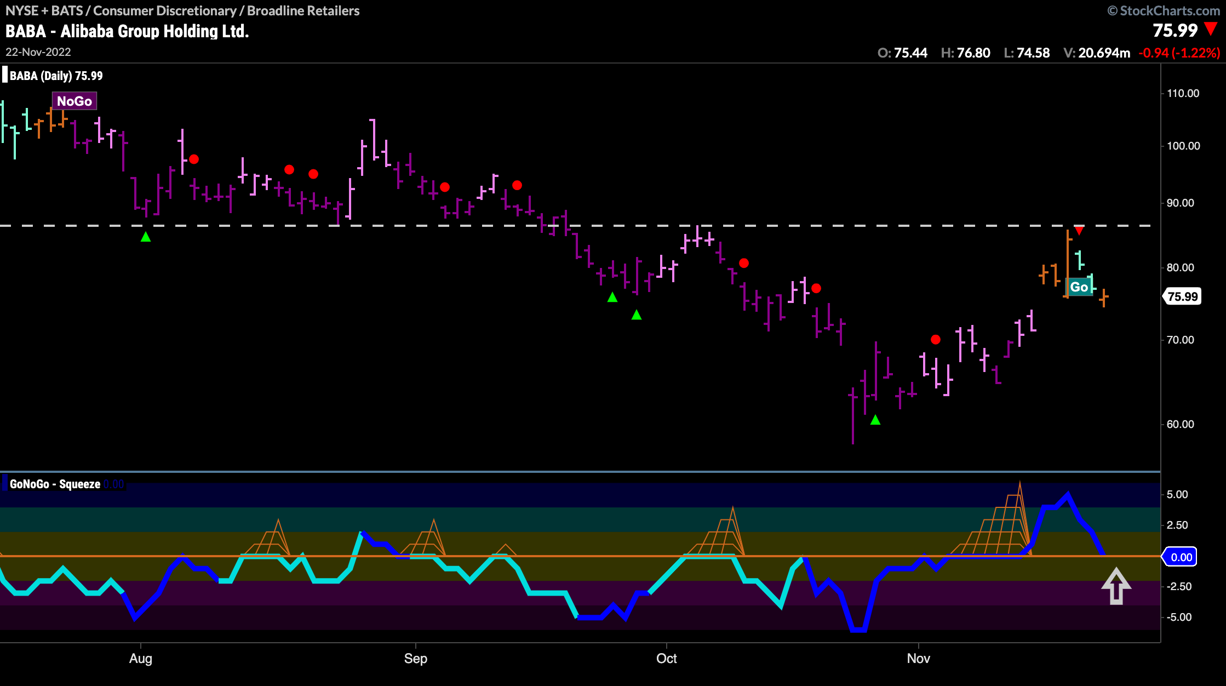
Task: Click the Open value 75.44
Action: pyautogui.click(x=910, y=53)
